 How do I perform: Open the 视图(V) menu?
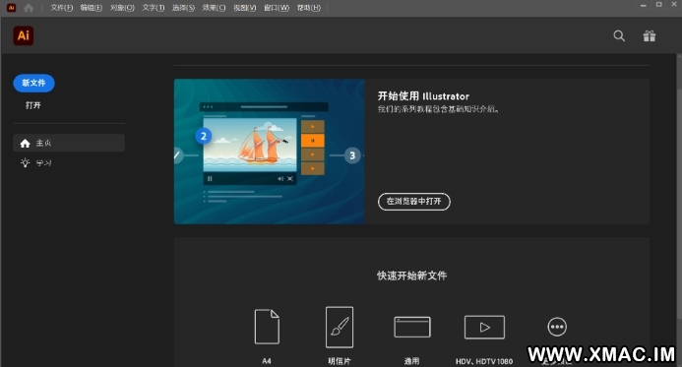click(x=244, y=8)
